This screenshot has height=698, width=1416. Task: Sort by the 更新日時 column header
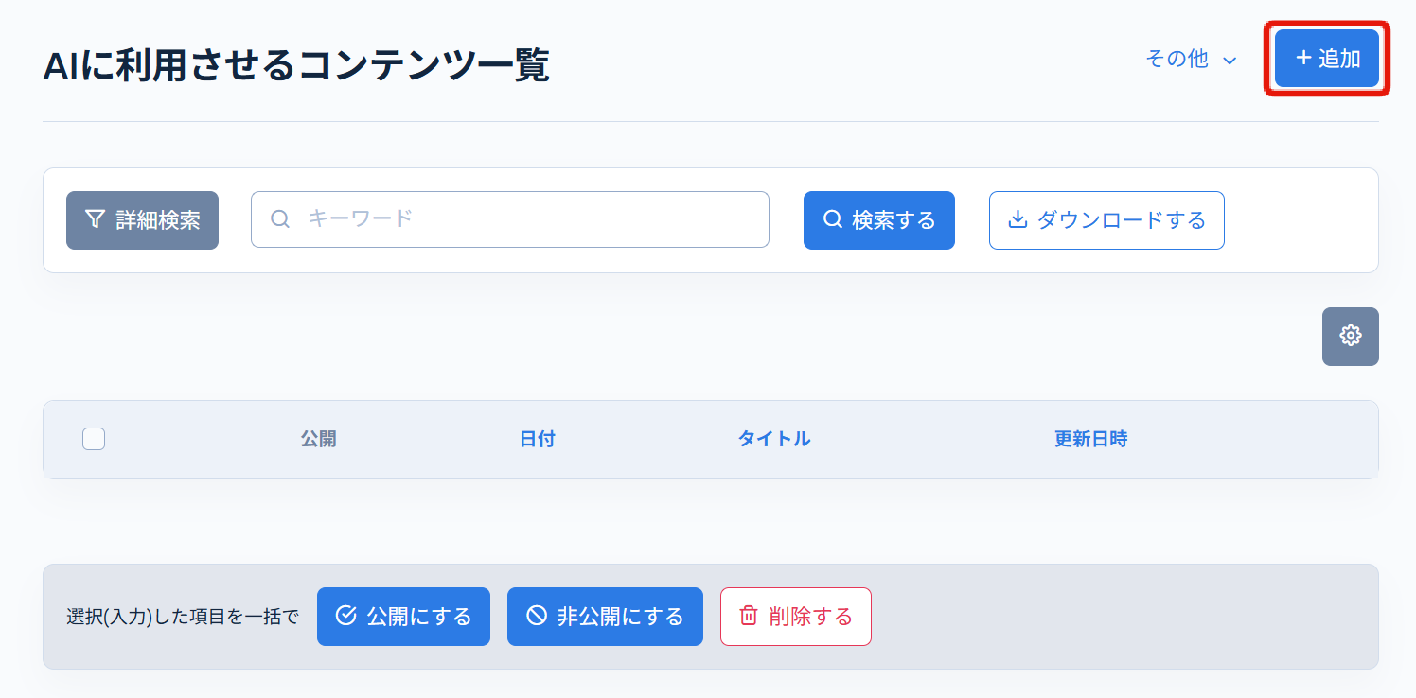pos(1090,439)
